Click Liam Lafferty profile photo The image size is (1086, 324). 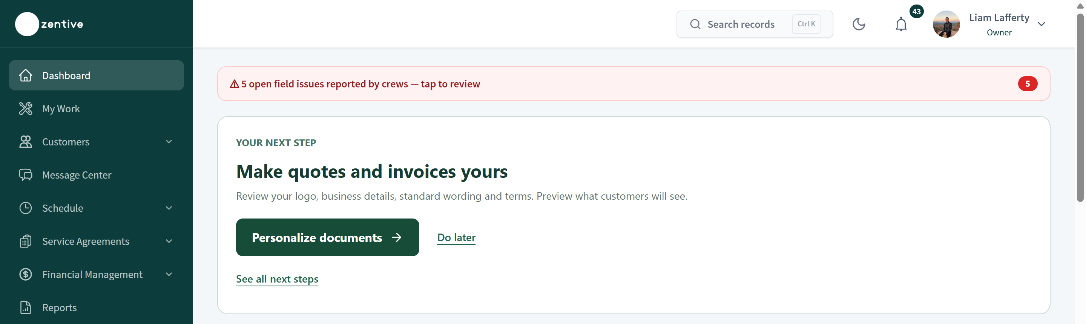click(946, 24)
